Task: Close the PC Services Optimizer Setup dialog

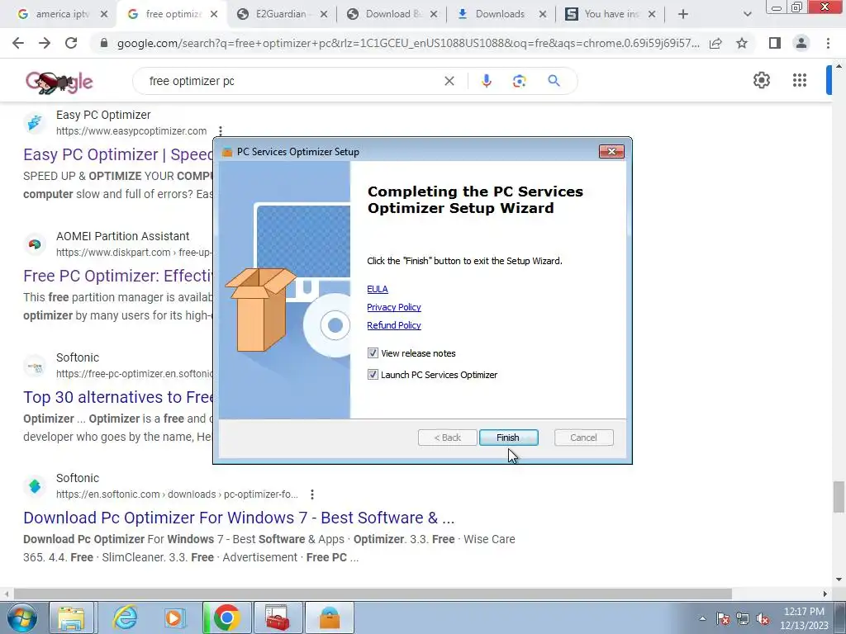Action: pyautogui.click(x=611, y=152)
